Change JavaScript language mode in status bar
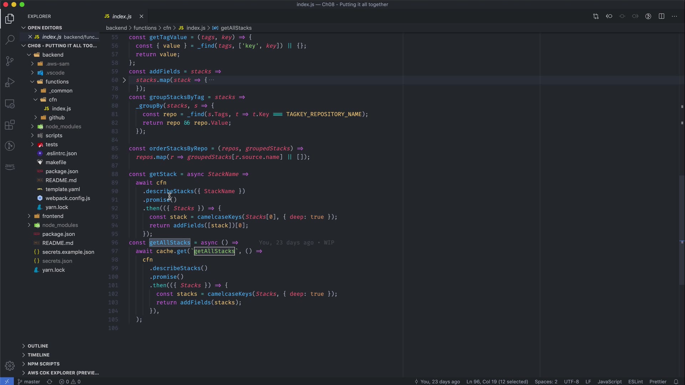685x385 pixels. point(609,381)
